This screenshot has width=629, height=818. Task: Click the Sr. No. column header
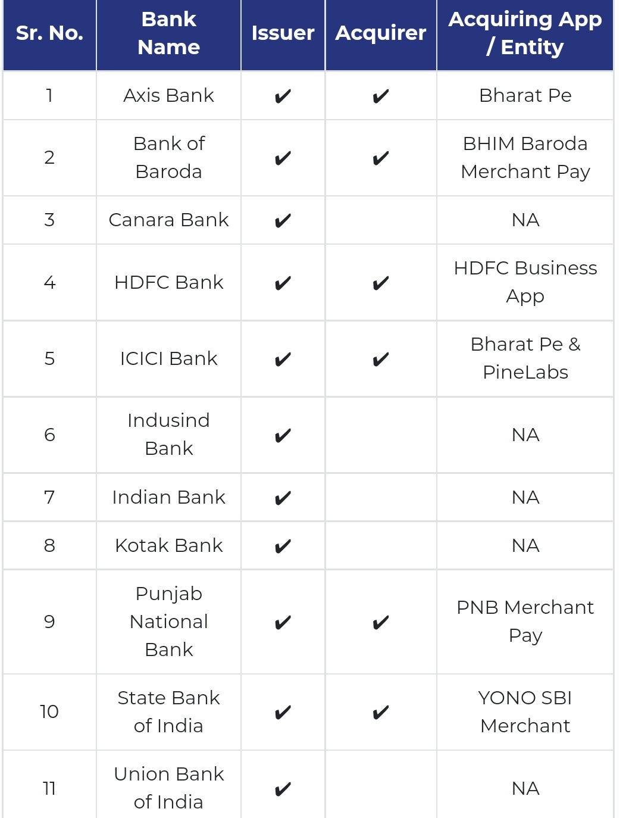click(x=49, y=33)
